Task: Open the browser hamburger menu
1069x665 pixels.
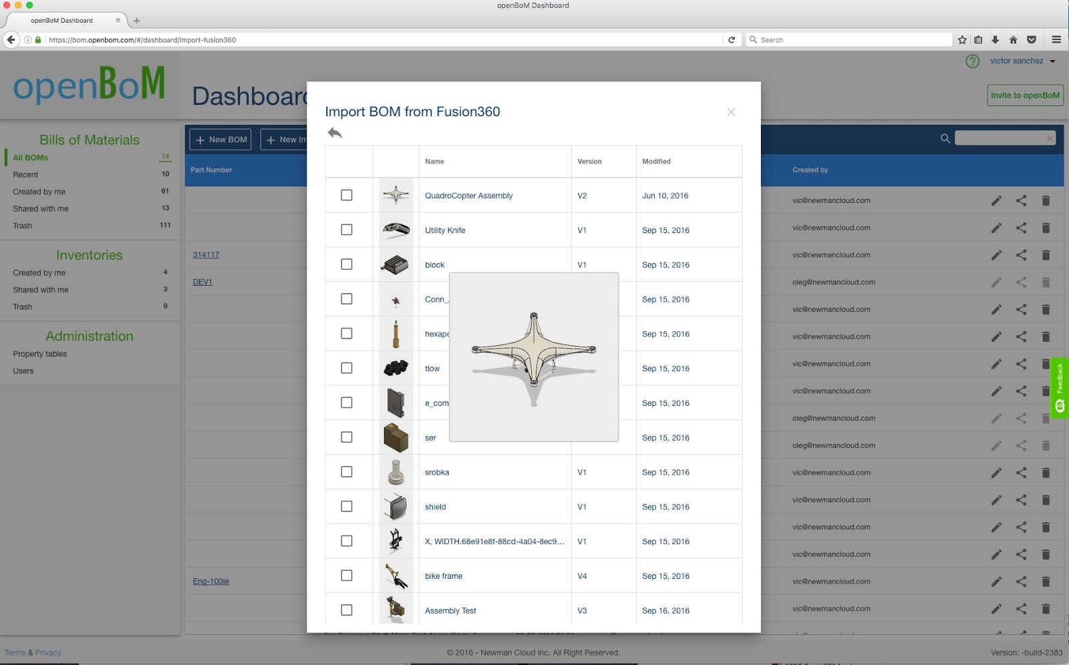Action: [1056, 39]
